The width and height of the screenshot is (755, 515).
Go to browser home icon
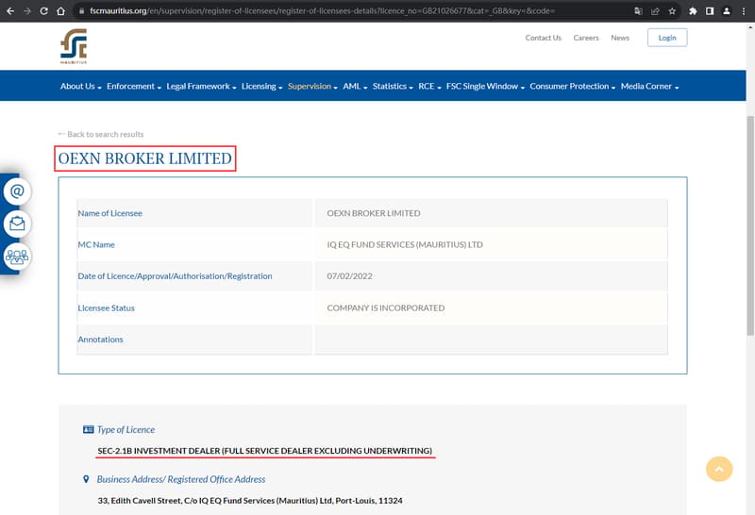pyautogui.click(x=60, y=10)
